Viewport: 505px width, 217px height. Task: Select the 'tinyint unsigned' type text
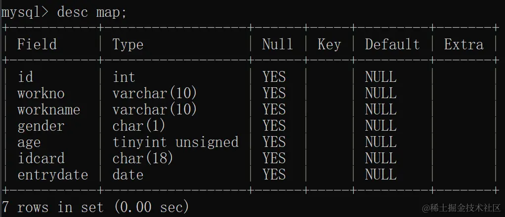coord(175,142)
